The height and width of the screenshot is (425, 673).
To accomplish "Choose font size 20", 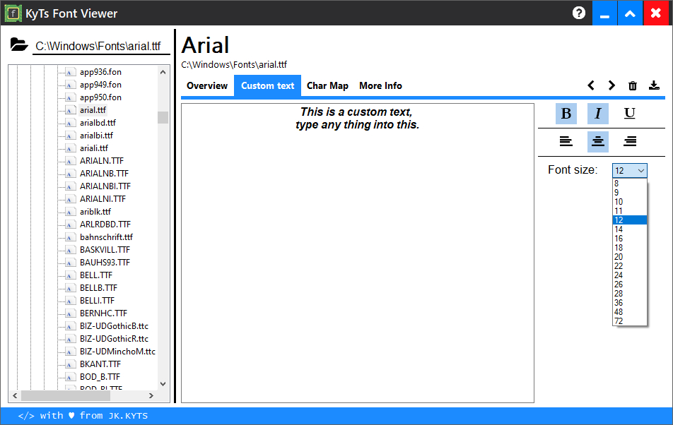I will pos(630,257).
